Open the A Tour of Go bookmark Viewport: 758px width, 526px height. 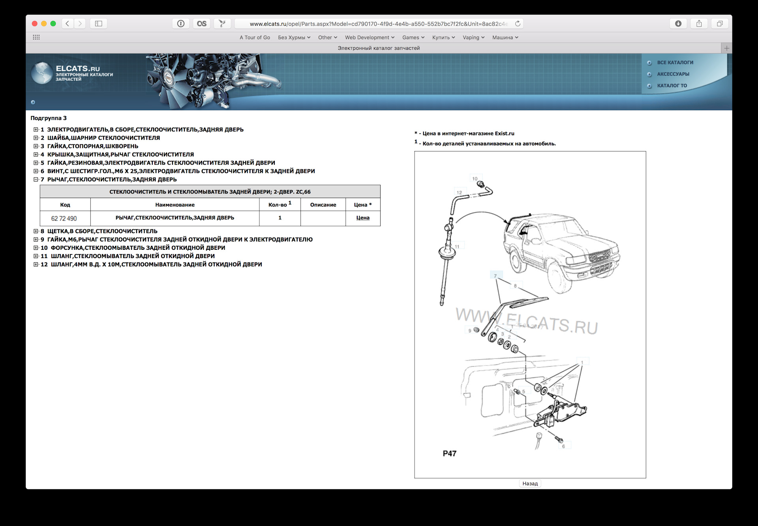click(x=255, y=37)
